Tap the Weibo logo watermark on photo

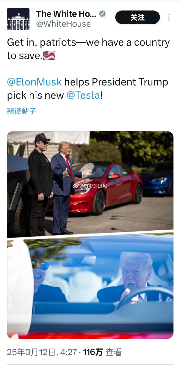point(75,186)
